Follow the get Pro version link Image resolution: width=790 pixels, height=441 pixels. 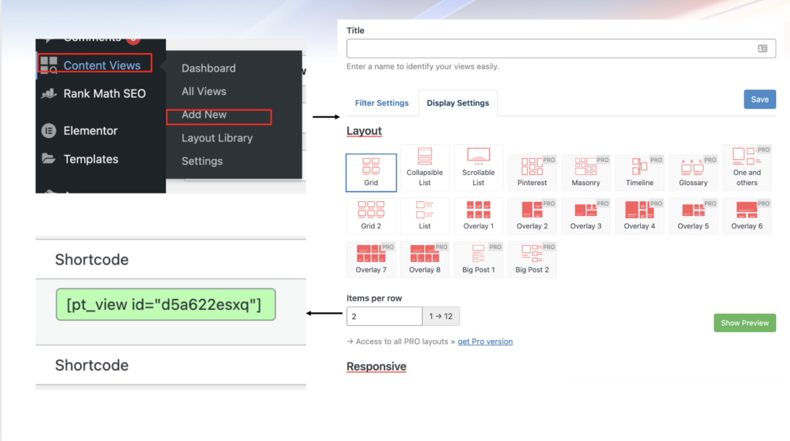tap(484, 342)
